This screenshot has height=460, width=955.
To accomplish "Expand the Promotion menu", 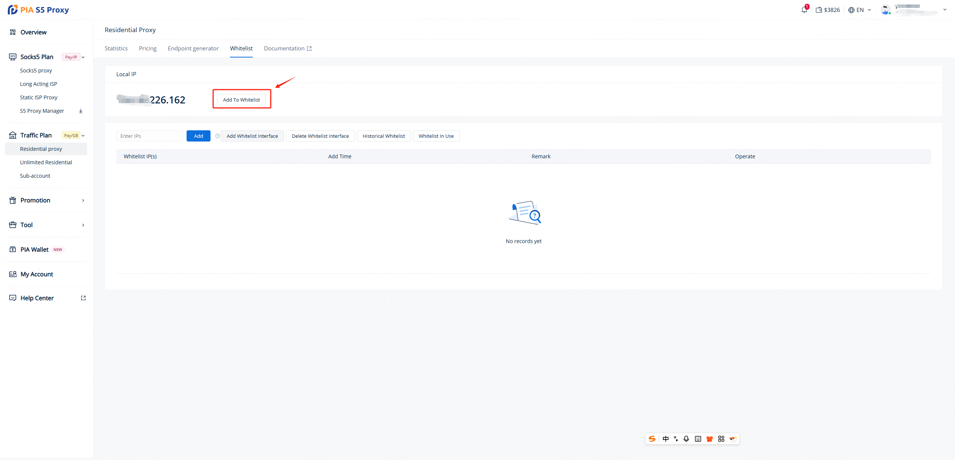I will pyautogui.click(x=83, y=201).
